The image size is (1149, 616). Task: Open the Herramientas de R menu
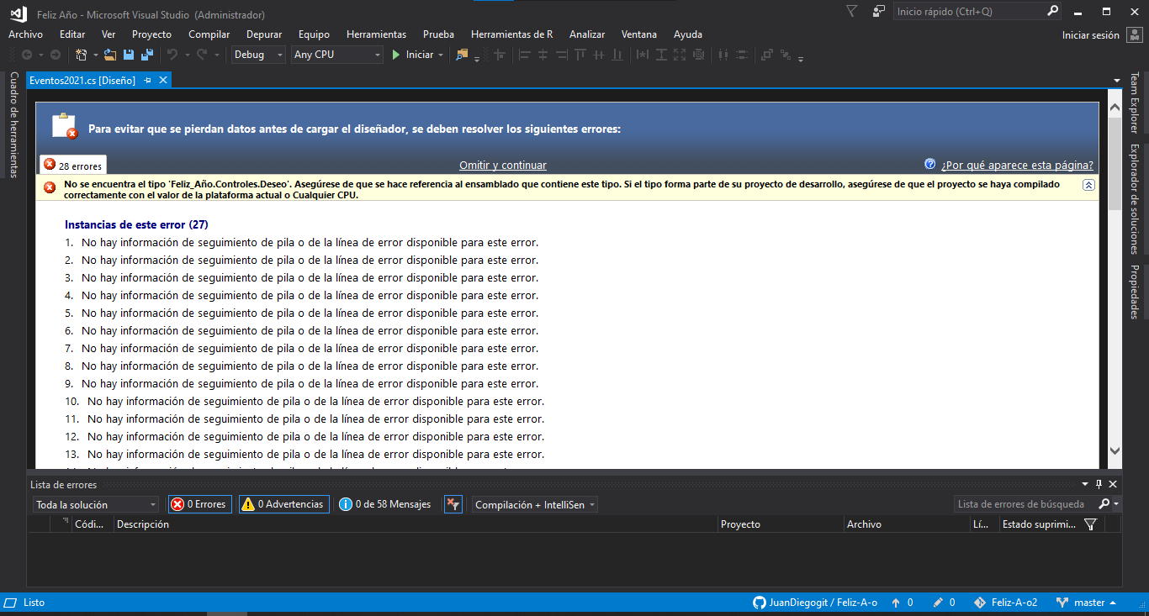[x=511, y=34]
